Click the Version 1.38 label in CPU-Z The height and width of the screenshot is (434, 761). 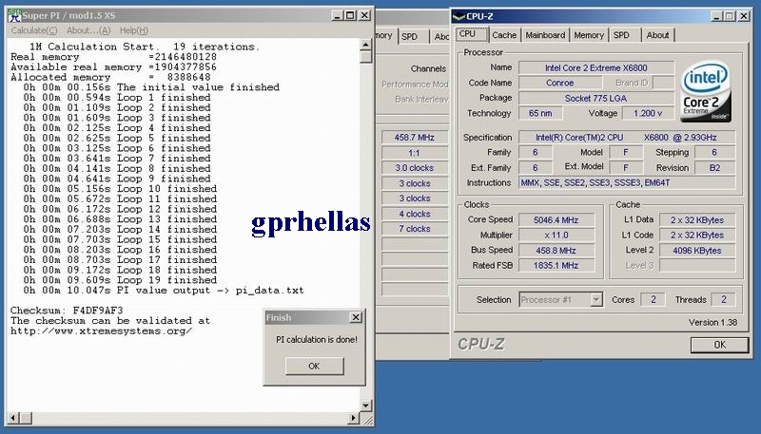[x=712, y=323]
